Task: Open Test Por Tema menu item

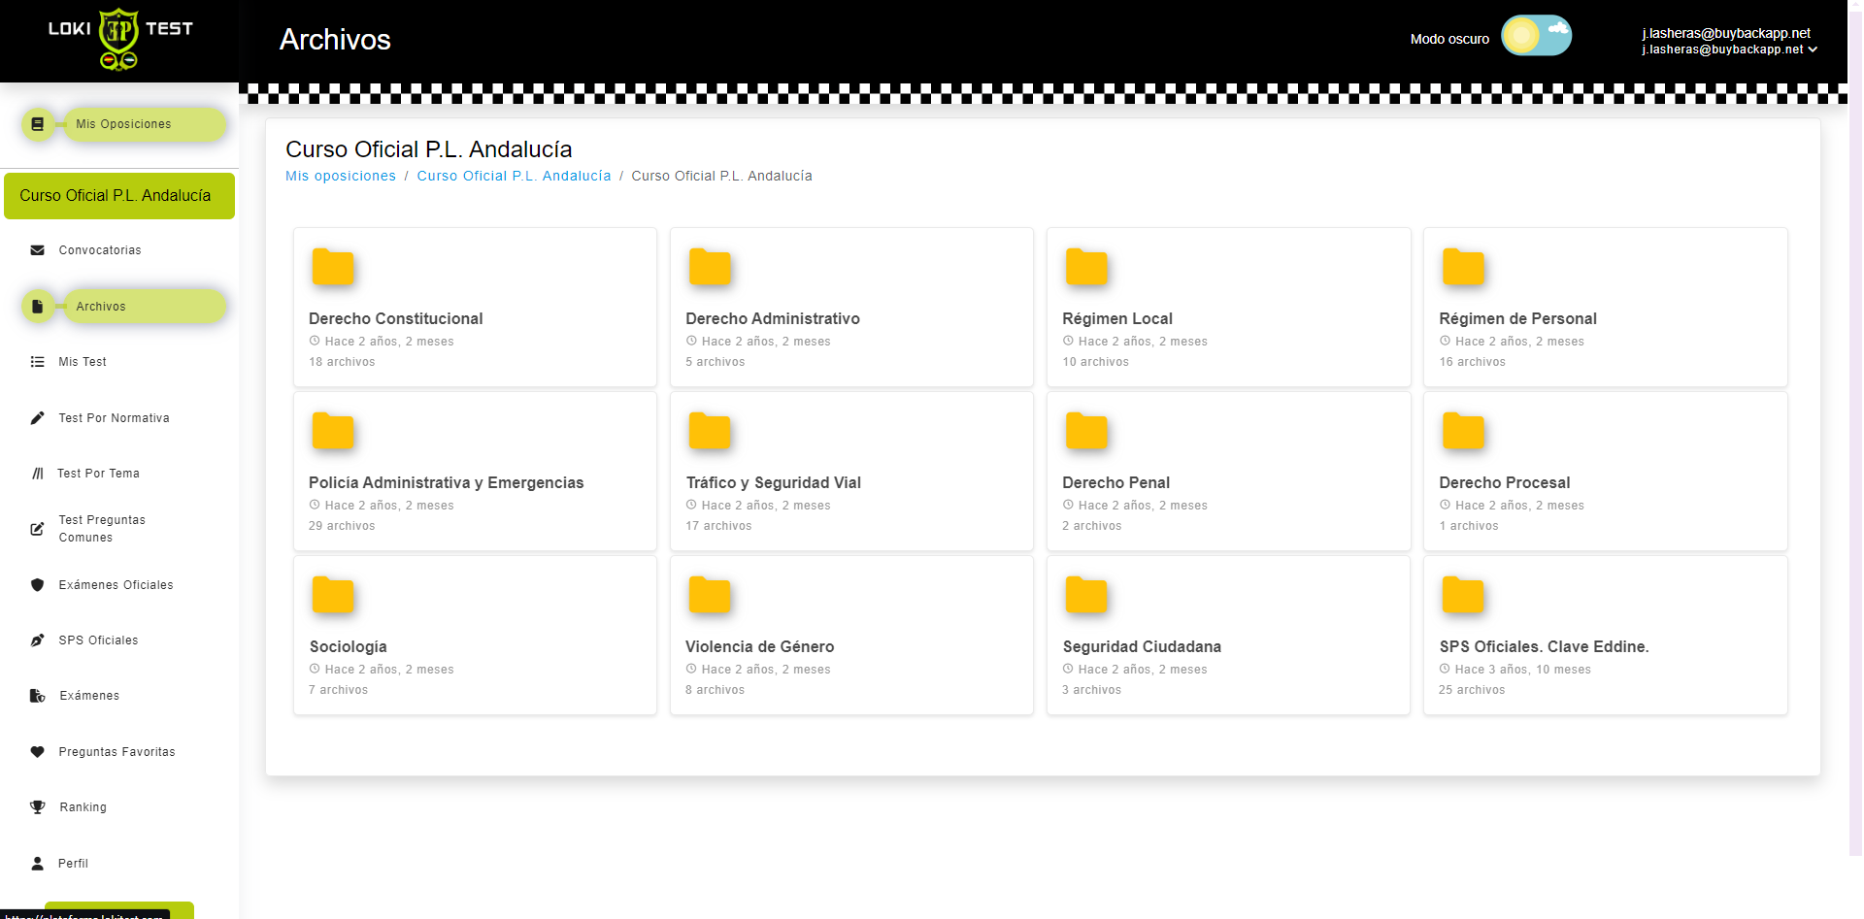Action: (x=98, y=474)
